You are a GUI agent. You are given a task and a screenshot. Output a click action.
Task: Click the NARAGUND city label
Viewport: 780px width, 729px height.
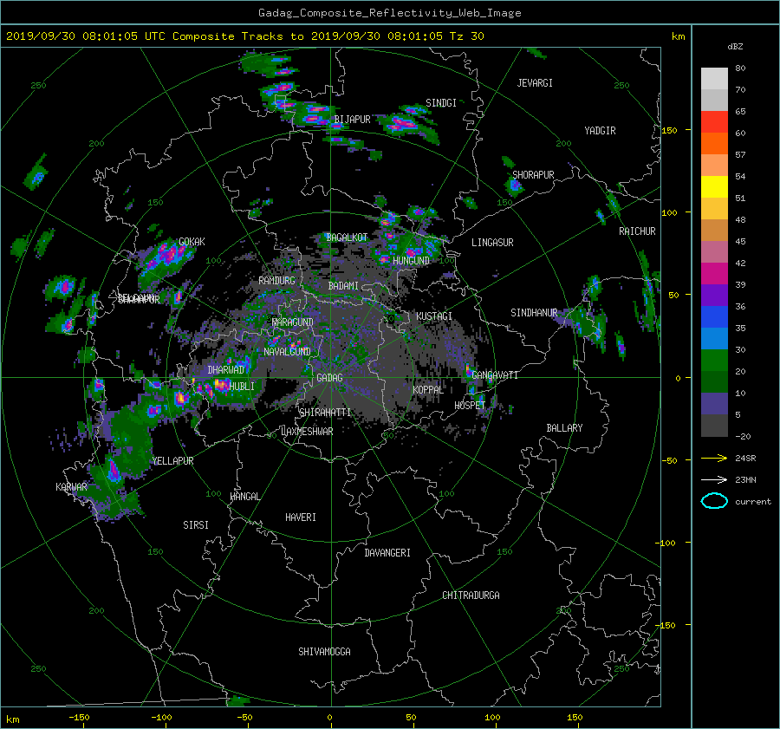tap(293, 322)
